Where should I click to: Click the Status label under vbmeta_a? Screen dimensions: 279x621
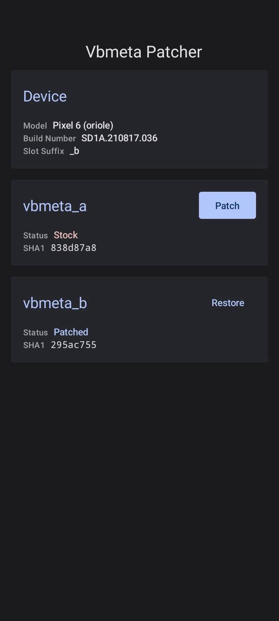[x=35, y=236]
